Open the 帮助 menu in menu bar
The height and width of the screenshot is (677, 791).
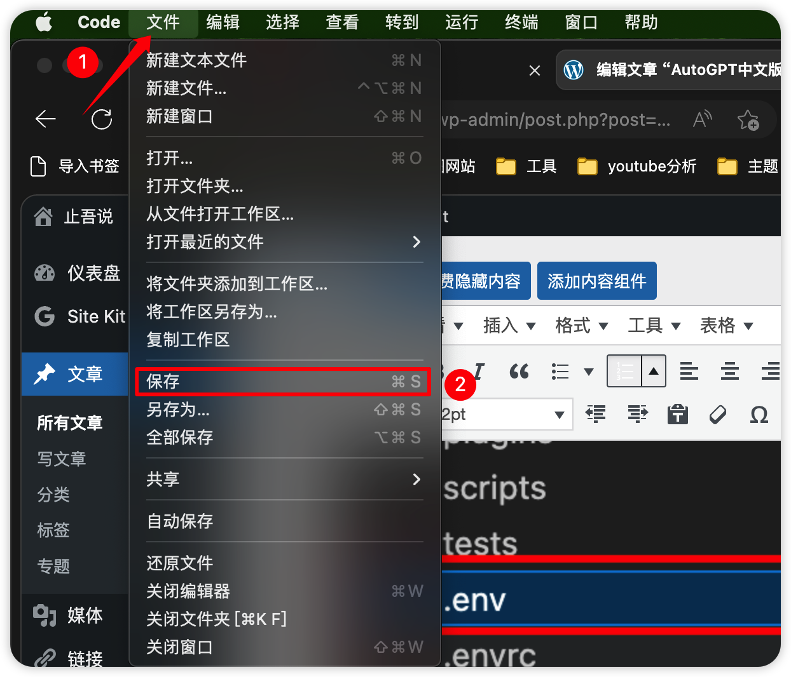(x=641, y=22)
